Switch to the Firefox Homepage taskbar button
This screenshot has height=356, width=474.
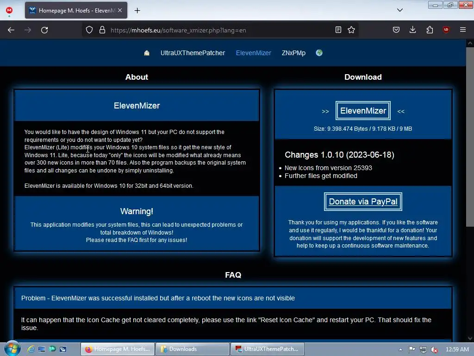click(x=118, y=349)
